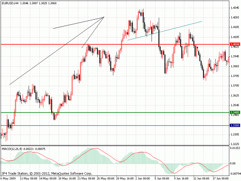This screenshot has height=181, width=241.
Task: Click the 1.3545 price axis value
Action: pyautogui.click(x=235, y=105)
